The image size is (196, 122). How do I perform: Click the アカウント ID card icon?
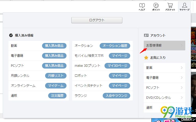point(146,35)
